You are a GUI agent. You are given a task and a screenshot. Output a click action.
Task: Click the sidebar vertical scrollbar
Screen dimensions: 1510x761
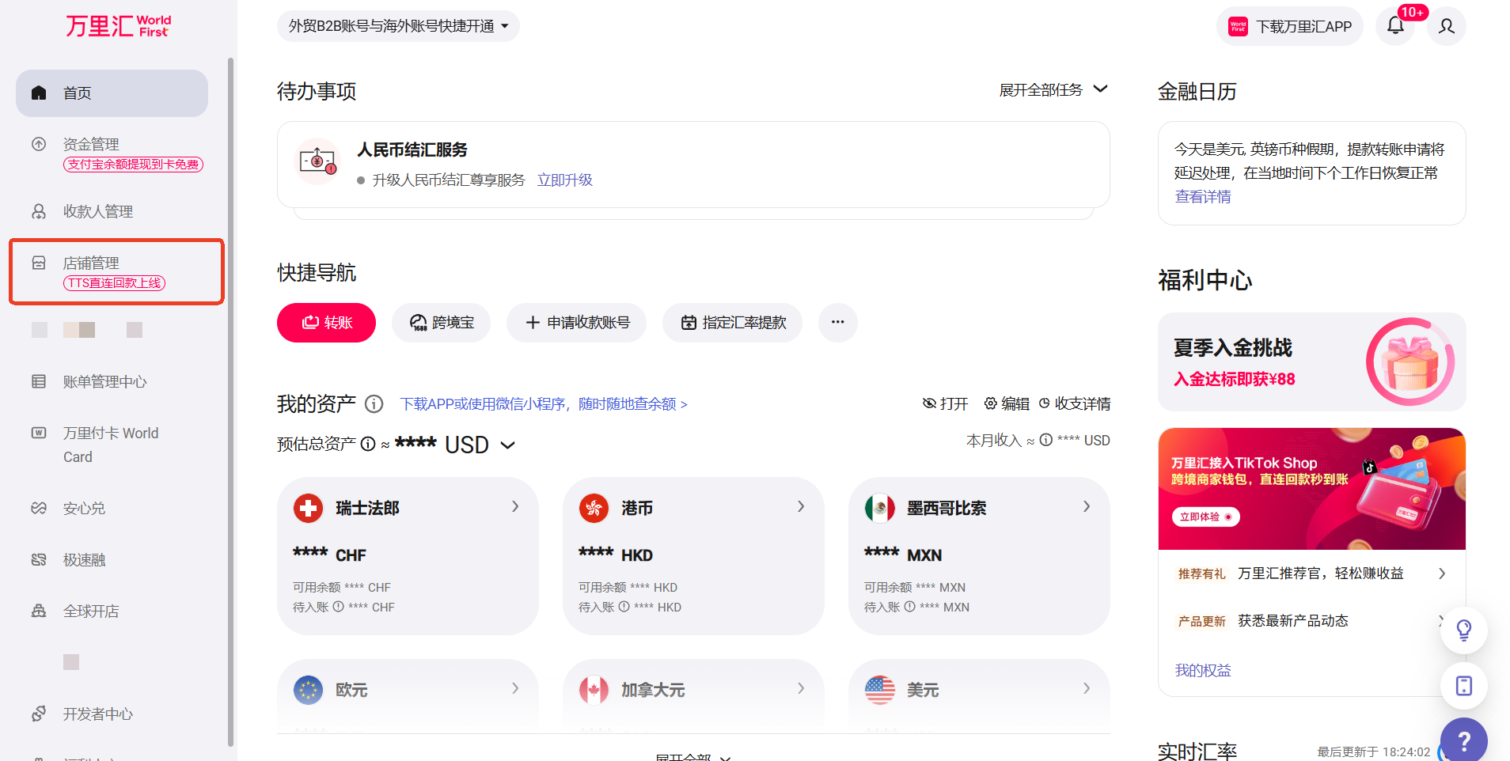(230, 396)
